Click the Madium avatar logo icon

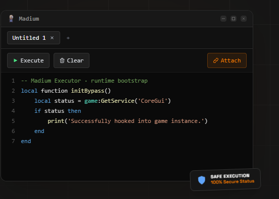click(11, 19)
